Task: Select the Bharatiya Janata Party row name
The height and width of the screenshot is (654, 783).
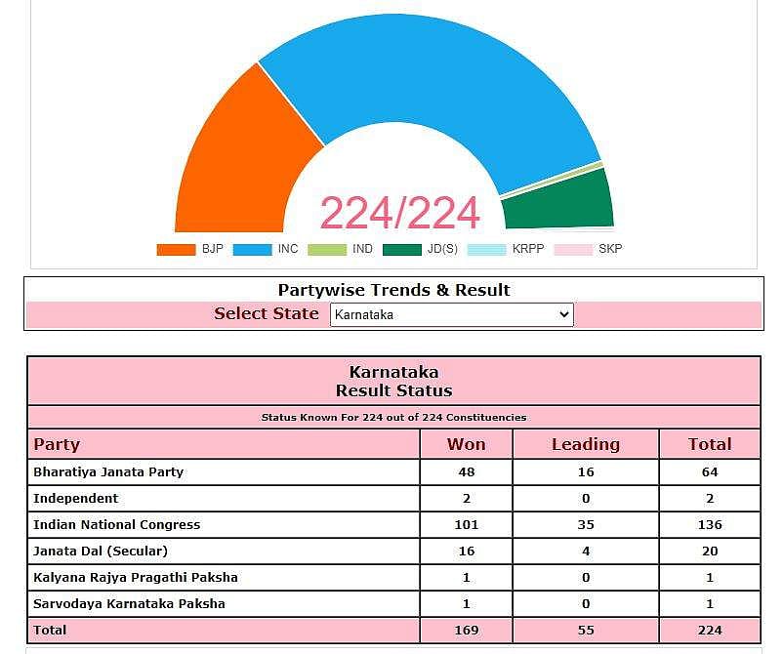Action: click(108, 471)
